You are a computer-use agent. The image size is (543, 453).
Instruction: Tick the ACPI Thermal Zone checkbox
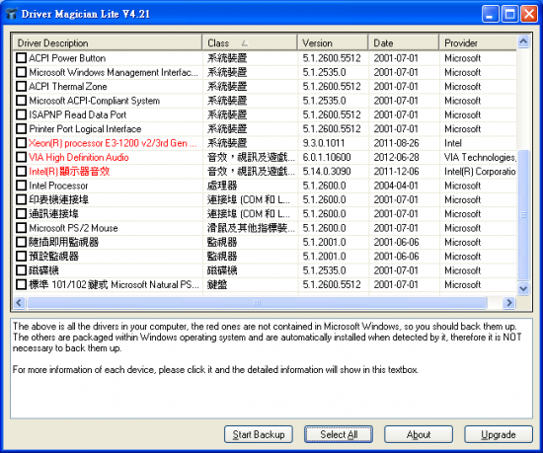point(21,86)
